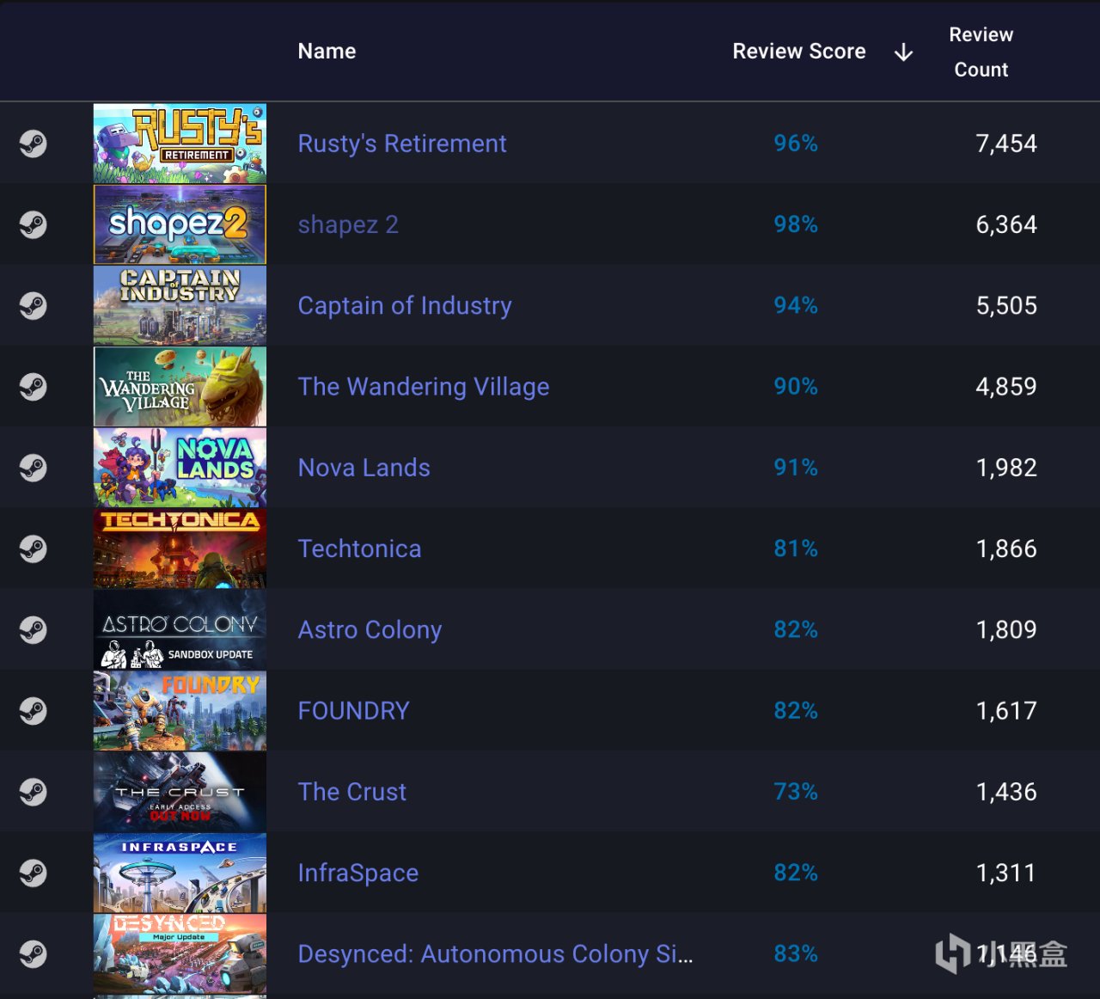
Task: Open The Wandering Village link
Action: (x=424, y=387)
